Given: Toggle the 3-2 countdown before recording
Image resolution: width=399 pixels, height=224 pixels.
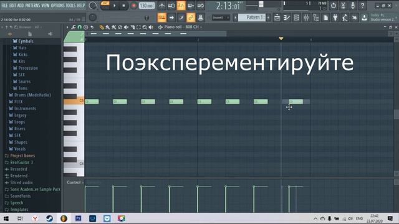Looking at the screenshot, I should coord(181,6).
